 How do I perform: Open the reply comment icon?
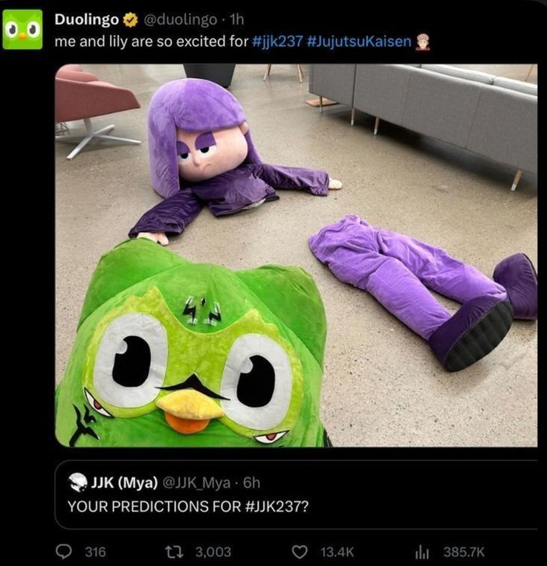[65, 551]
